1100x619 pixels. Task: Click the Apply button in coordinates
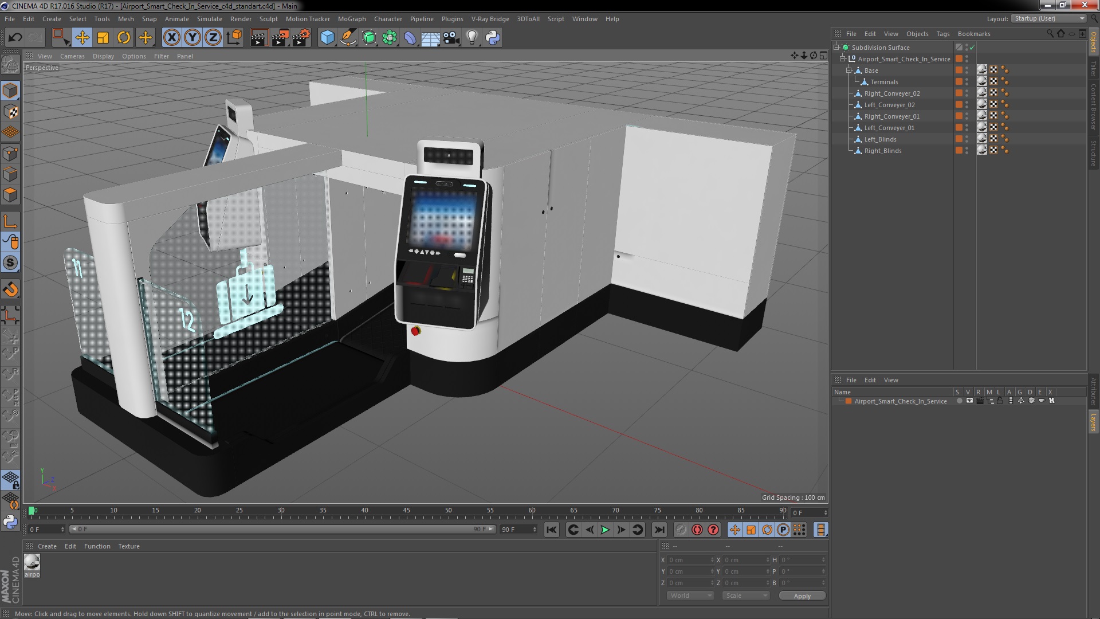pos(802,596)
